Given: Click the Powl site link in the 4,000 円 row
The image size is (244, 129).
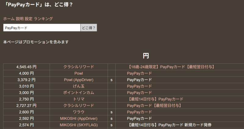Looking at the screenshot, I should [78, 73].
